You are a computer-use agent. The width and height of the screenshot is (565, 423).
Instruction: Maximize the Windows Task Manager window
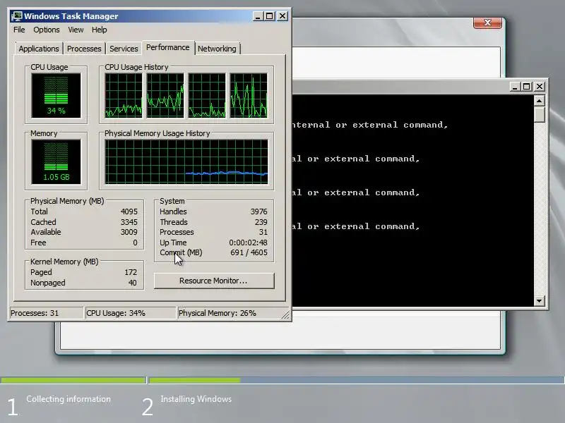[270, 16]
